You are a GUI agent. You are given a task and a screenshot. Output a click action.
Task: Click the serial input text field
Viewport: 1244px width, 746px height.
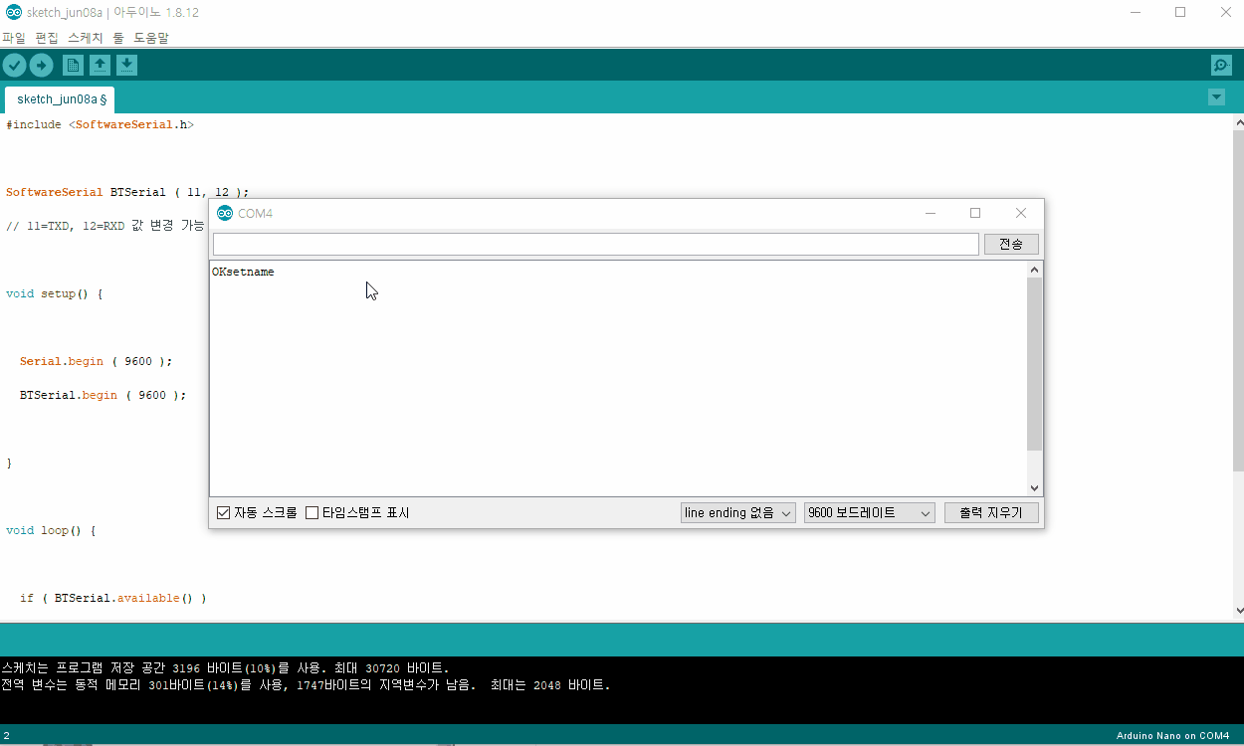[x=595, y=244]
